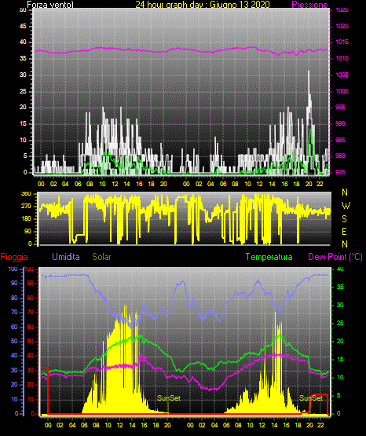Click blue humidity axis value 90

(x=14, y=283)
